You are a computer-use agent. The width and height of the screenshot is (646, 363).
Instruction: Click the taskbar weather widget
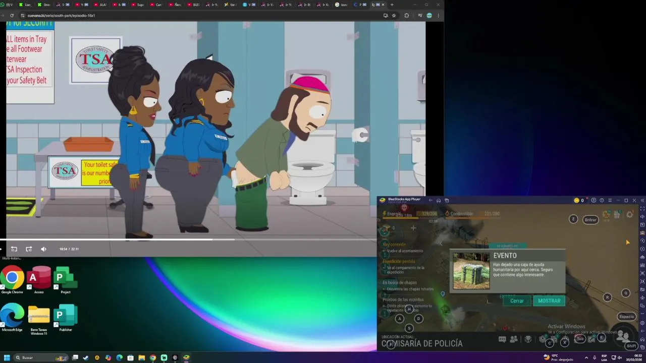pyautogui.click(x=558, y=357)
